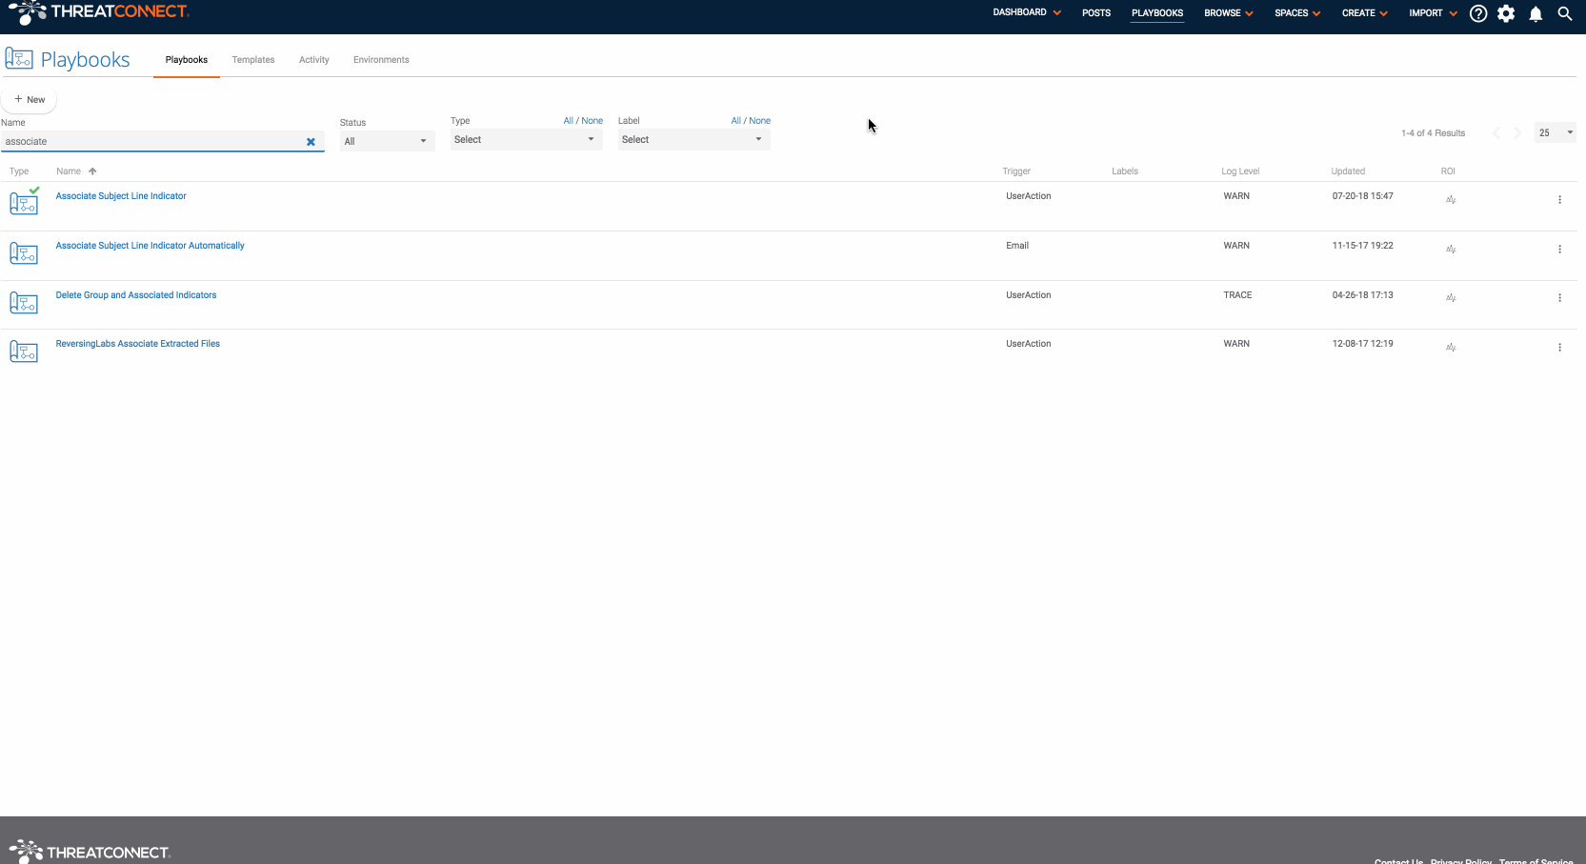Image resolution: width=1586 pixels, height=864 pixels.
Task: Open ReversingLabs Associate Extracted Files playbook
Action: point(137,344)
